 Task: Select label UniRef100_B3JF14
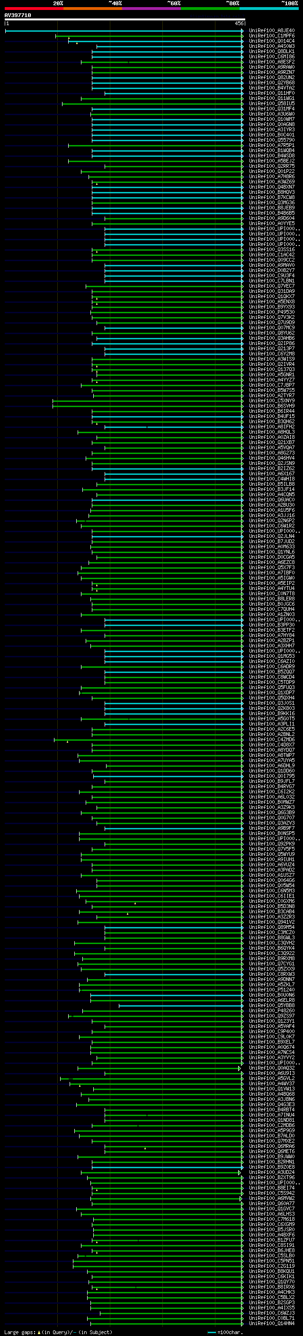point(272,490)
